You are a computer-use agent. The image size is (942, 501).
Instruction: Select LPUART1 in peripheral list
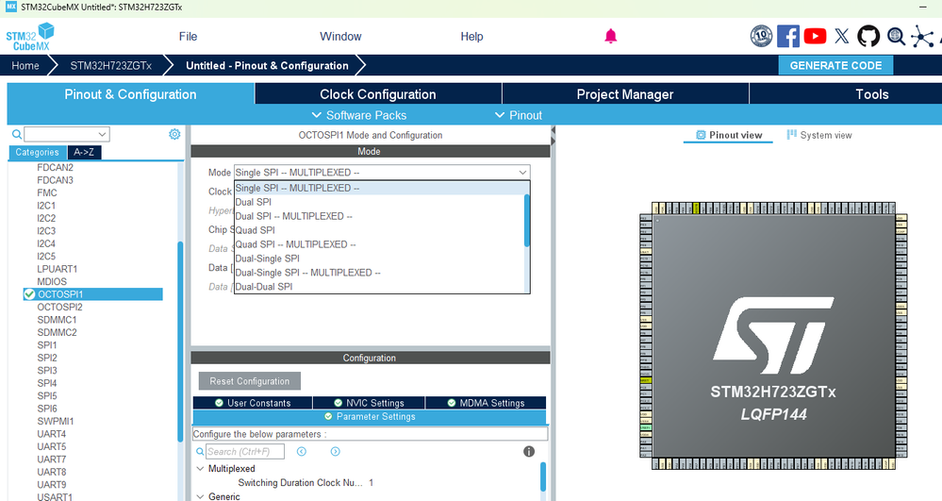pyautogui.click(x=58, y=269)
